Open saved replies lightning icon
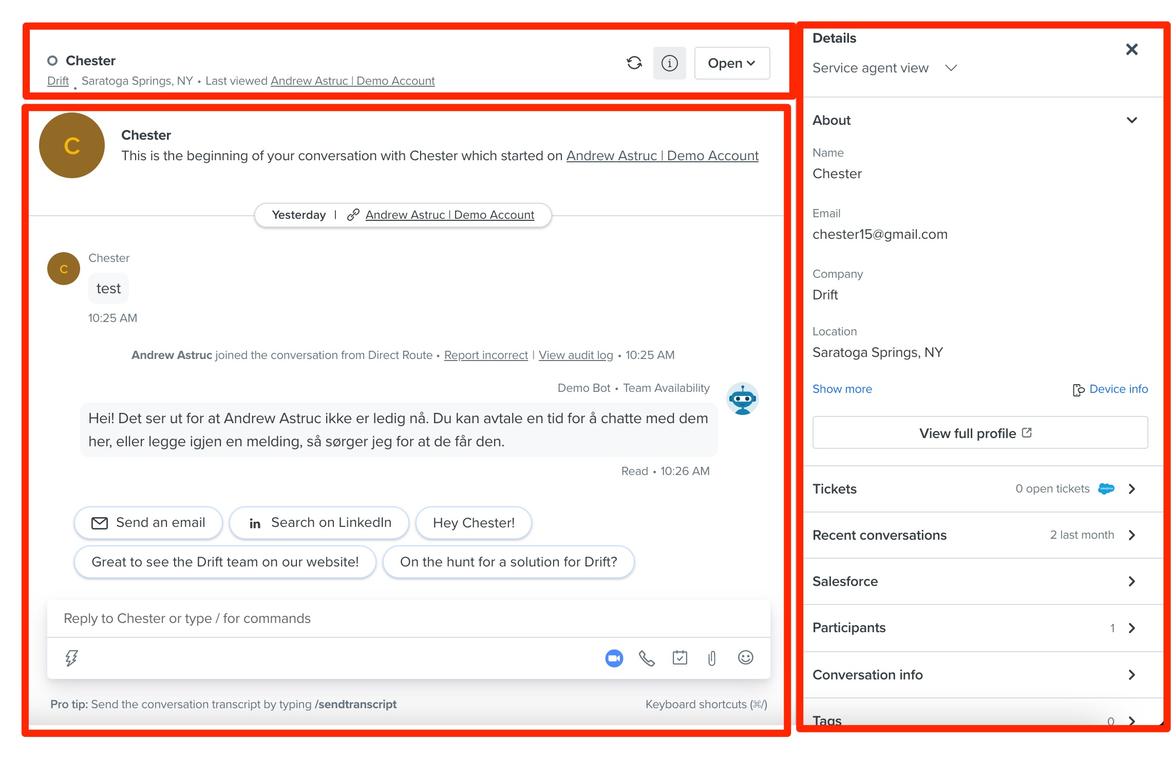 pos(71,658)
